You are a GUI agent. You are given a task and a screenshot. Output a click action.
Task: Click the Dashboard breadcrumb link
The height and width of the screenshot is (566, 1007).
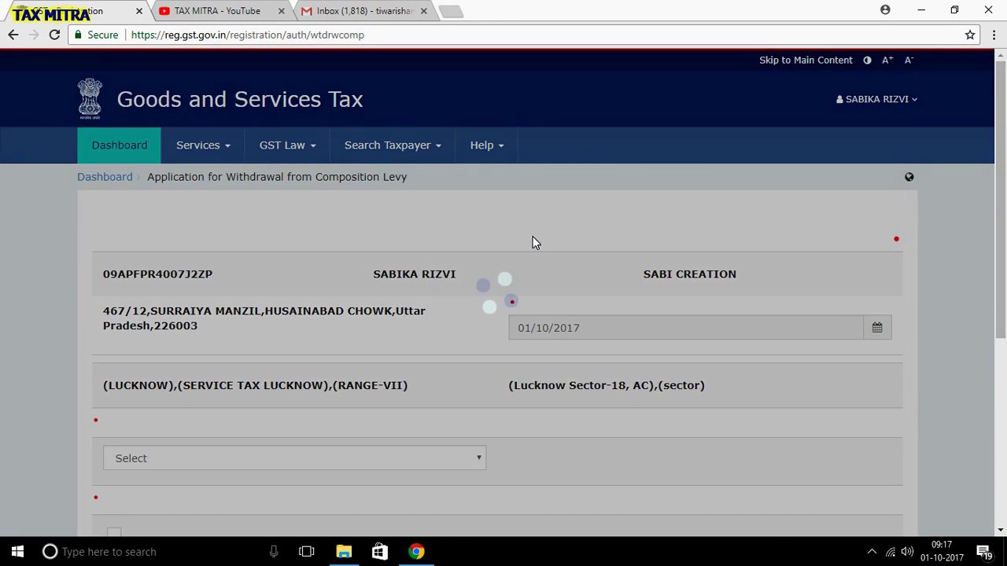point(105,177)
